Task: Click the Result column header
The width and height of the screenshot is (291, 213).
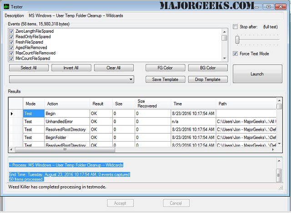Action: [x=101, y=104]
